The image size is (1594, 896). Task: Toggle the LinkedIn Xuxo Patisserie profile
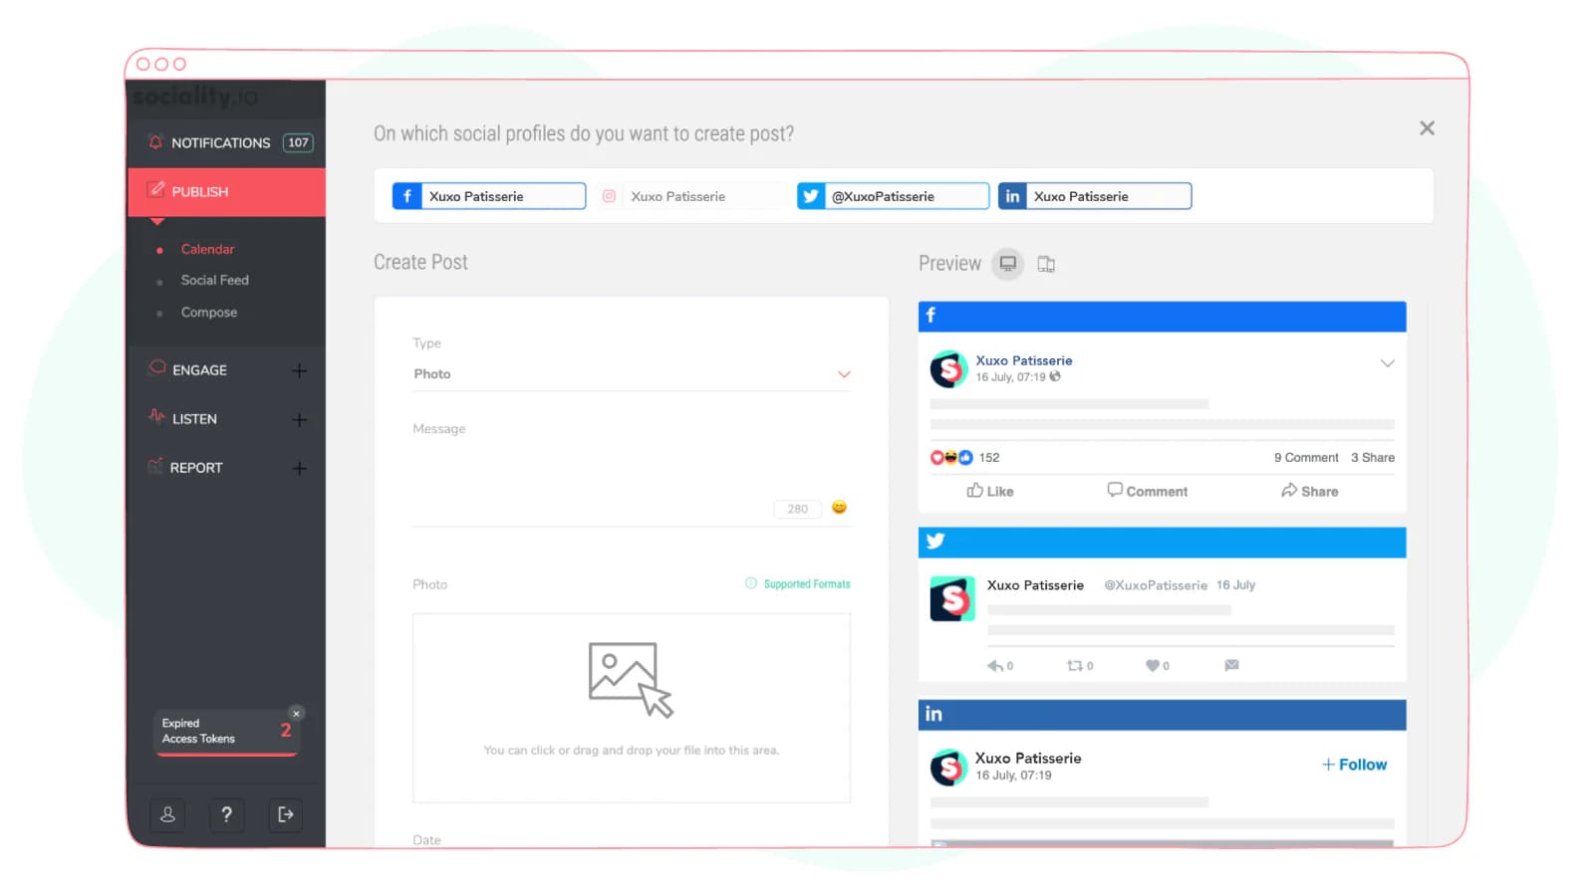[1095, 196]
